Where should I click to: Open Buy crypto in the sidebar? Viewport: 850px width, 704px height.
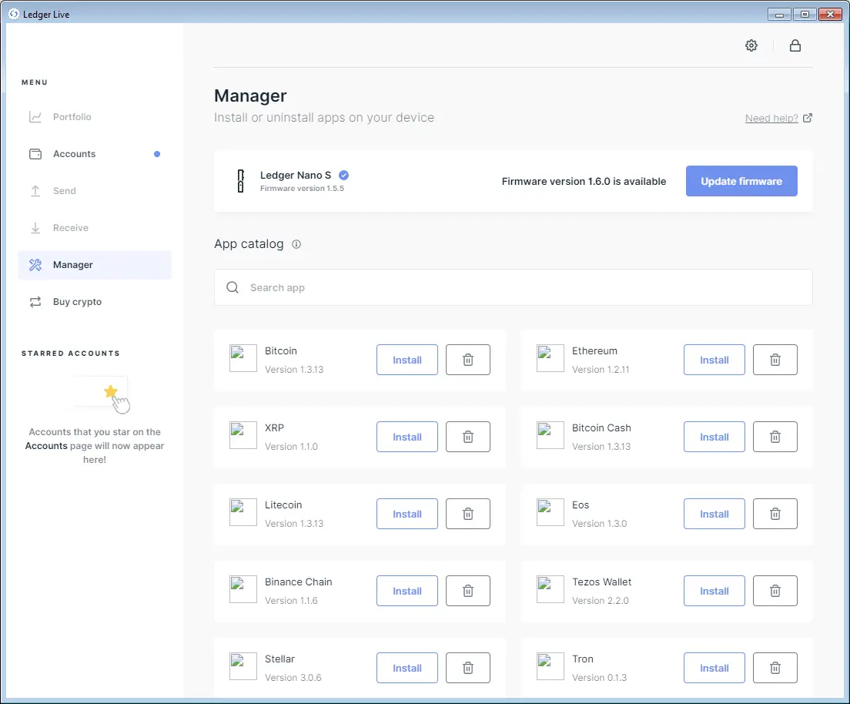[x=95, y=302]
